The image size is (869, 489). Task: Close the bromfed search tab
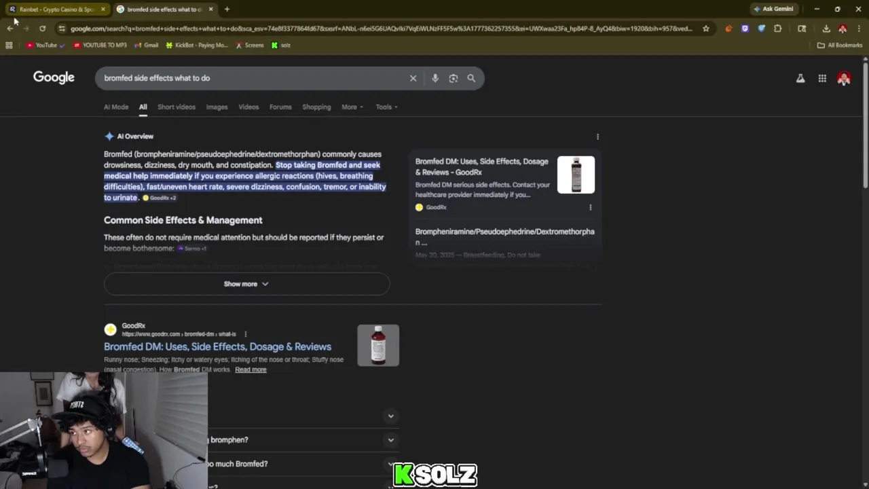pos(210,10)
